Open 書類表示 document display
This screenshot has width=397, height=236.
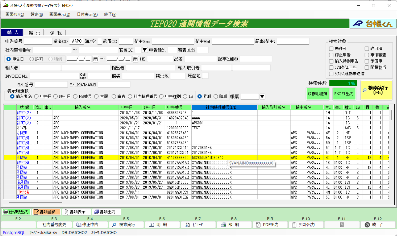pos(76,212)
